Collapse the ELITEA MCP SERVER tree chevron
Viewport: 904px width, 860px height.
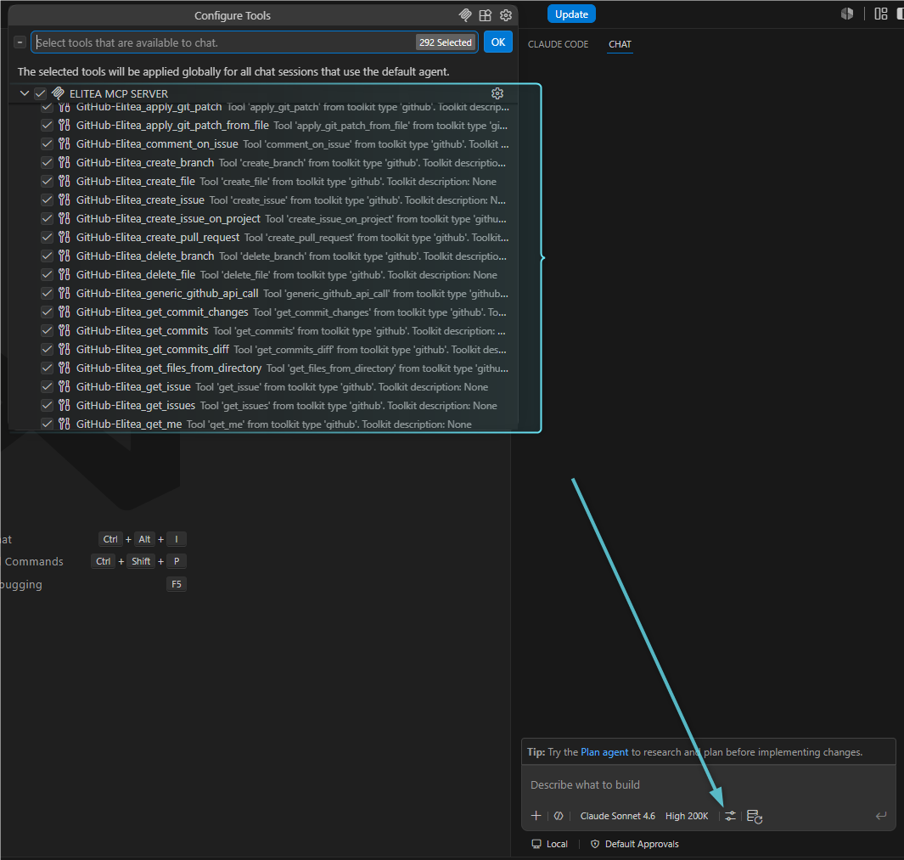pyautogui.click(x=25, y=93)
